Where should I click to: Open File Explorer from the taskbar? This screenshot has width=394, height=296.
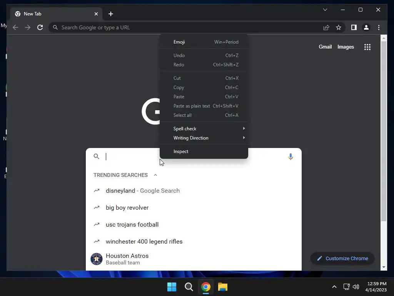pos(223,287)
